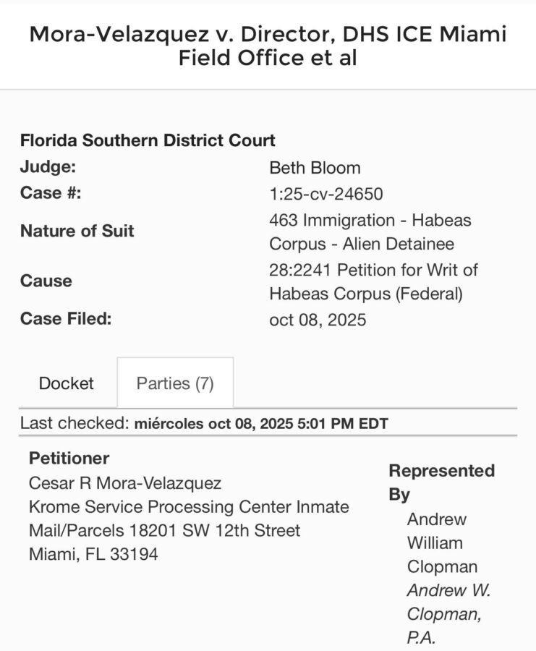Switch to the Parties (7) tab
Image resolution: width=536 pixels, height=651 pixels.
[175, 383]
